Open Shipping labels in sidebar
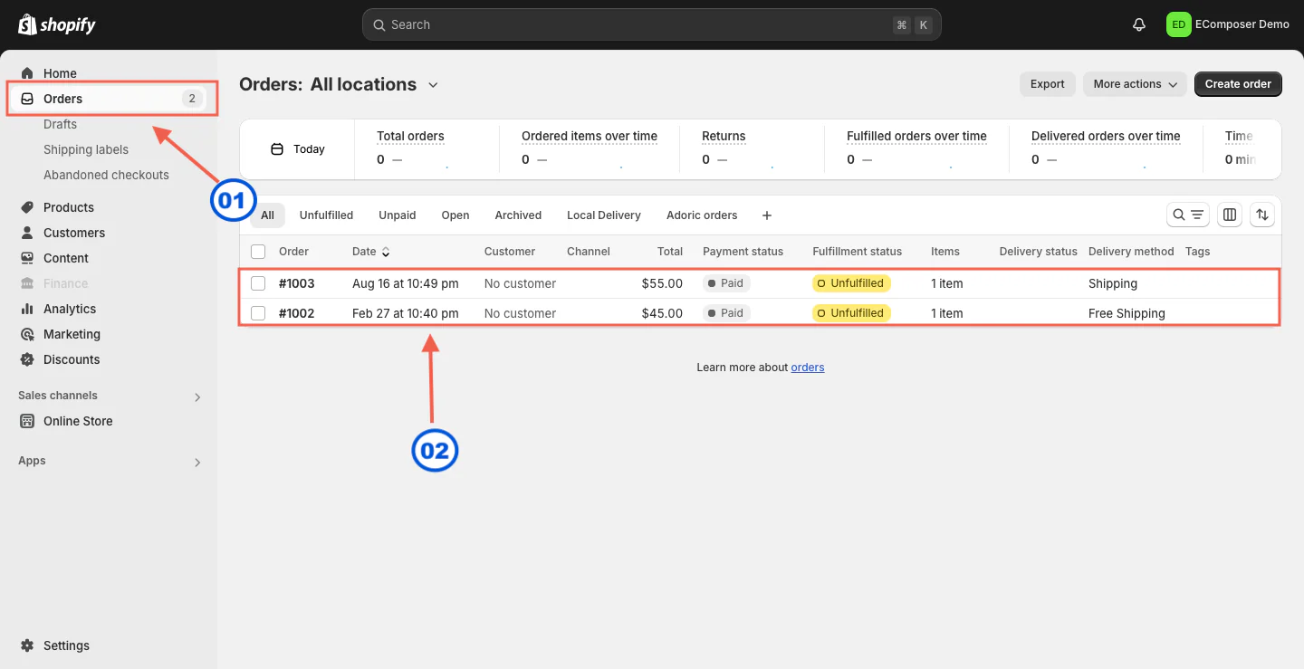1304x669 pixels. [x=86, y=149]
